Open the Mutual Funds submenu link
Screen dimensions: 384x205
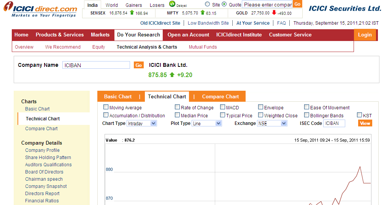203,47
